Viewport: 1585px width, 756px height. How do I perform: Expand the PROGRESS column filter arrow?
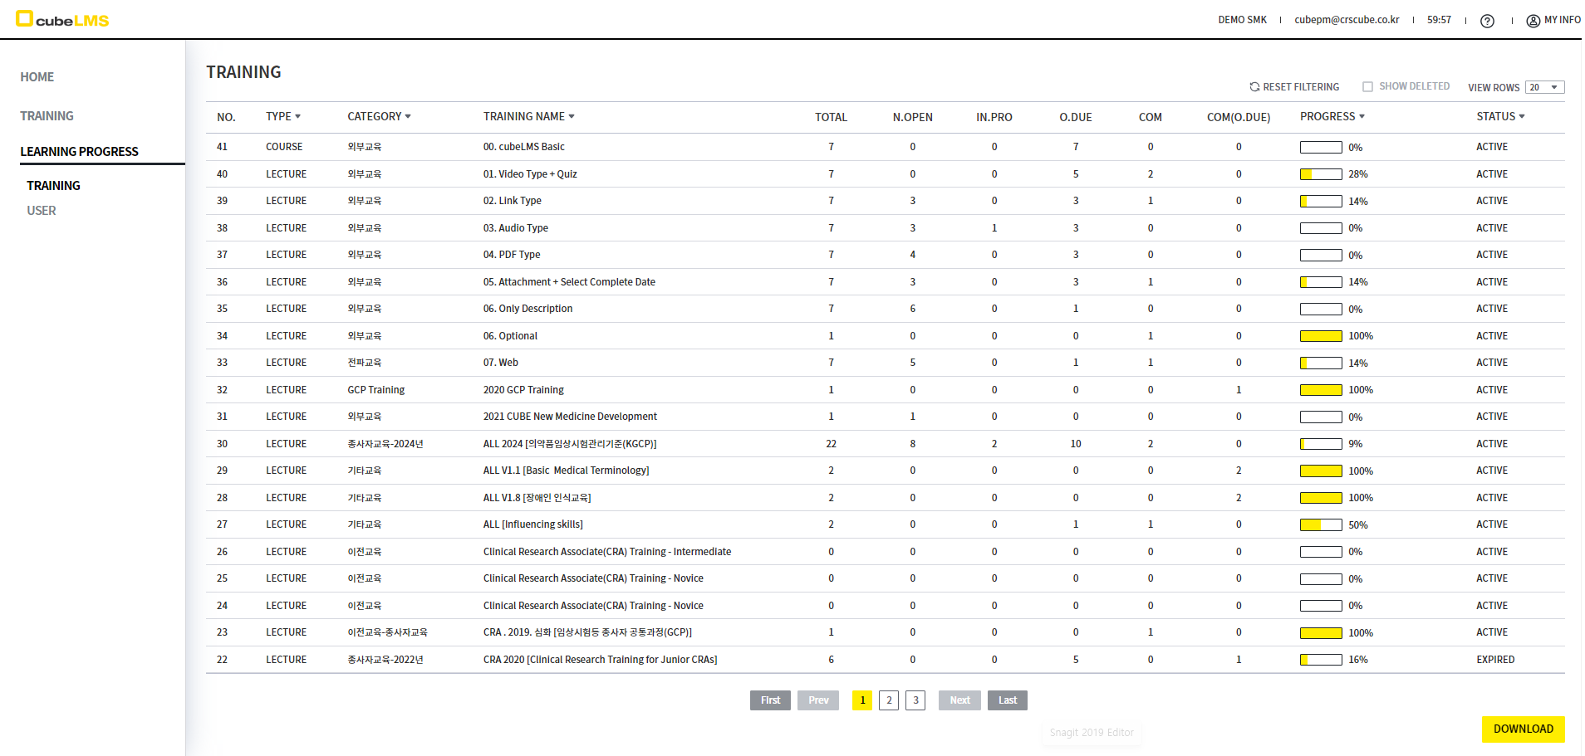point(1362,117)
